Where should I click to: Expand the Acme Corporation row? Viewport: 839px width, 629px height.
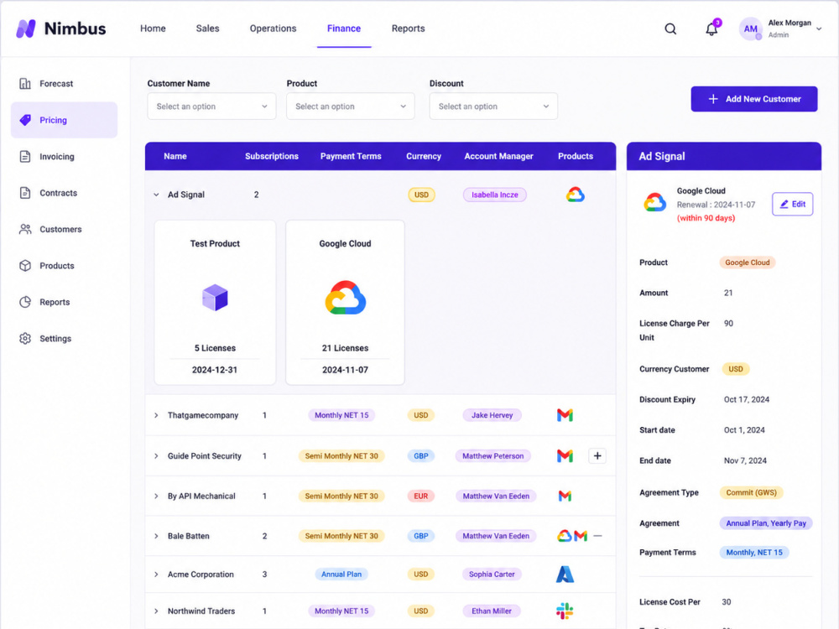point(156,574)
